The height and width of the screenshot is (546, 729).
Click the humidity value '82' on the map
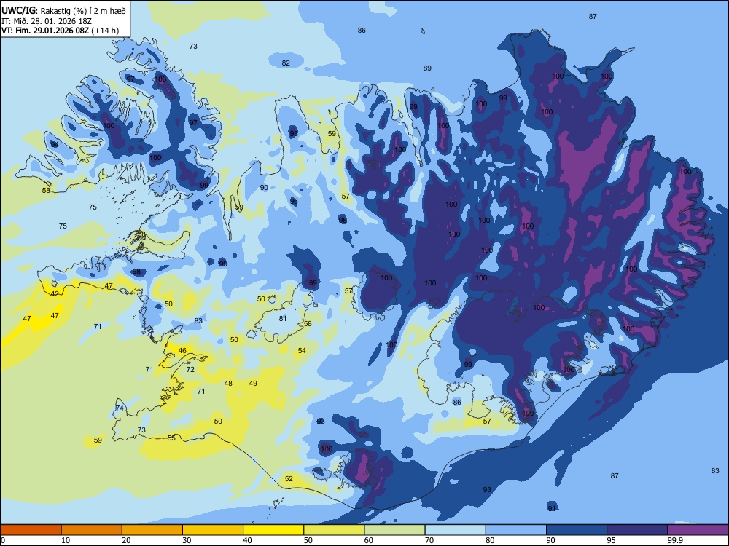pos(286,63)
